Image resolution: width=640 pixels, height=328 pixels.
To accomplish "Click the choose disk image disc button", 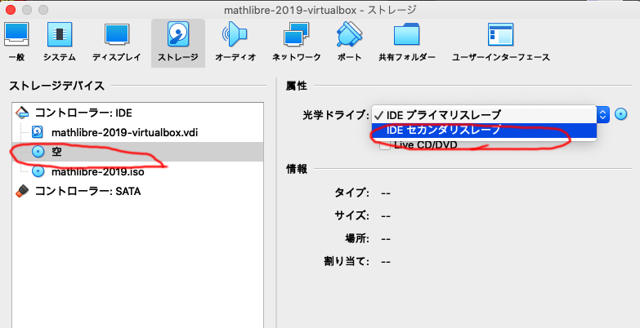I will (621, 114).
